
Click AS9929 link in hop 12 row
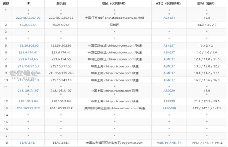pos(169,101)
